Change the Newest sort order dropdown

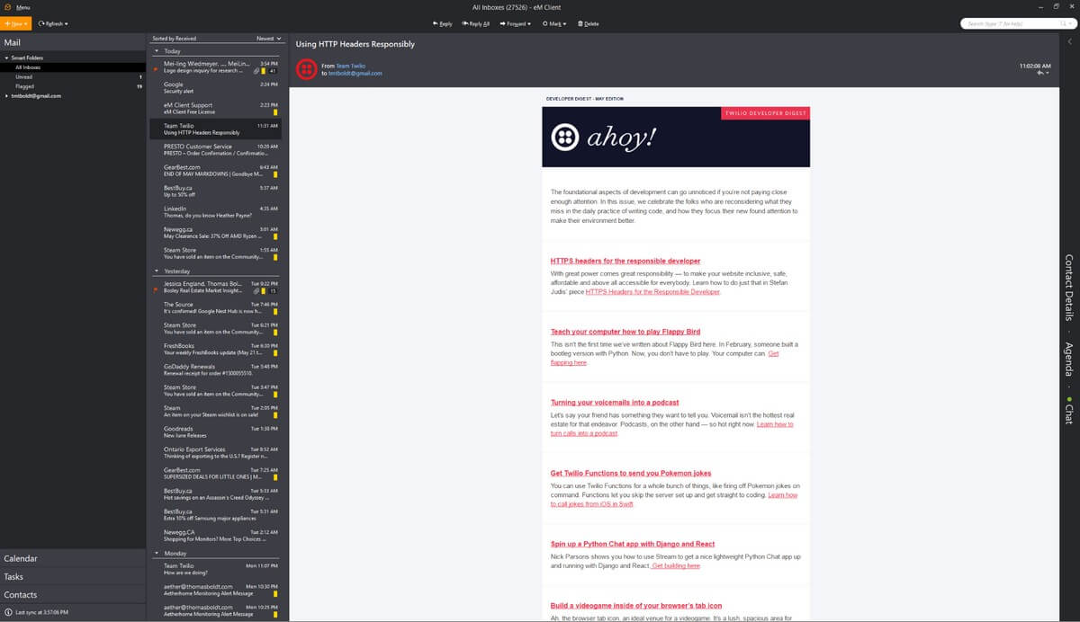pos(269,39)
